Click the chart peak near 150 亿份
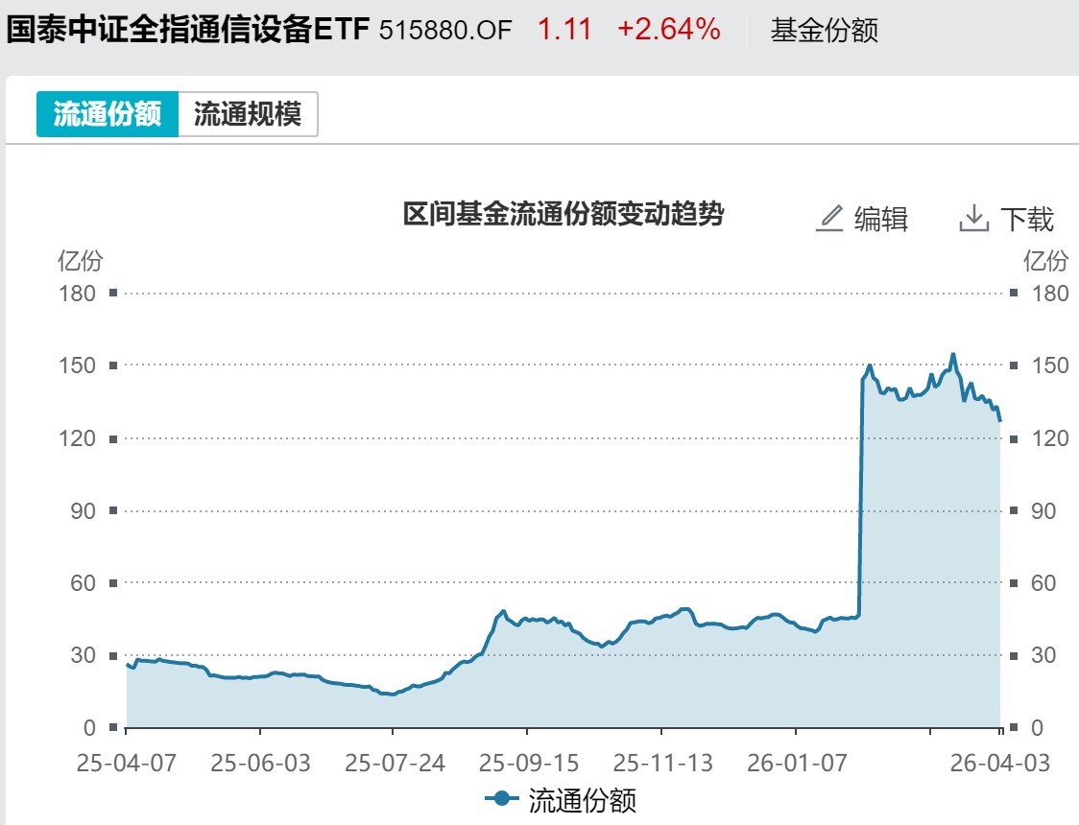Screen dimensions: 1079x825 (x=953, y=354)
